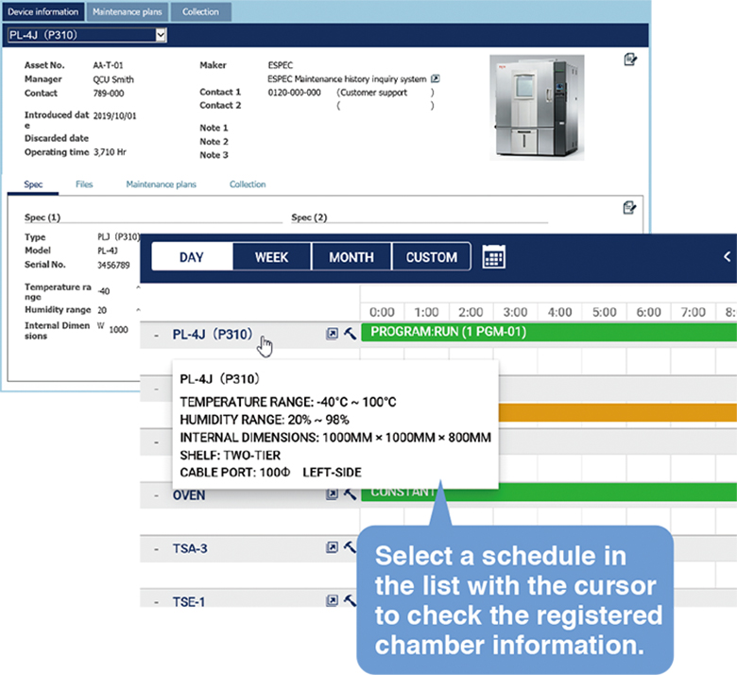
Task: Click PL-4J (P310) in the schedule list
Action: click(x=213, y=335)
